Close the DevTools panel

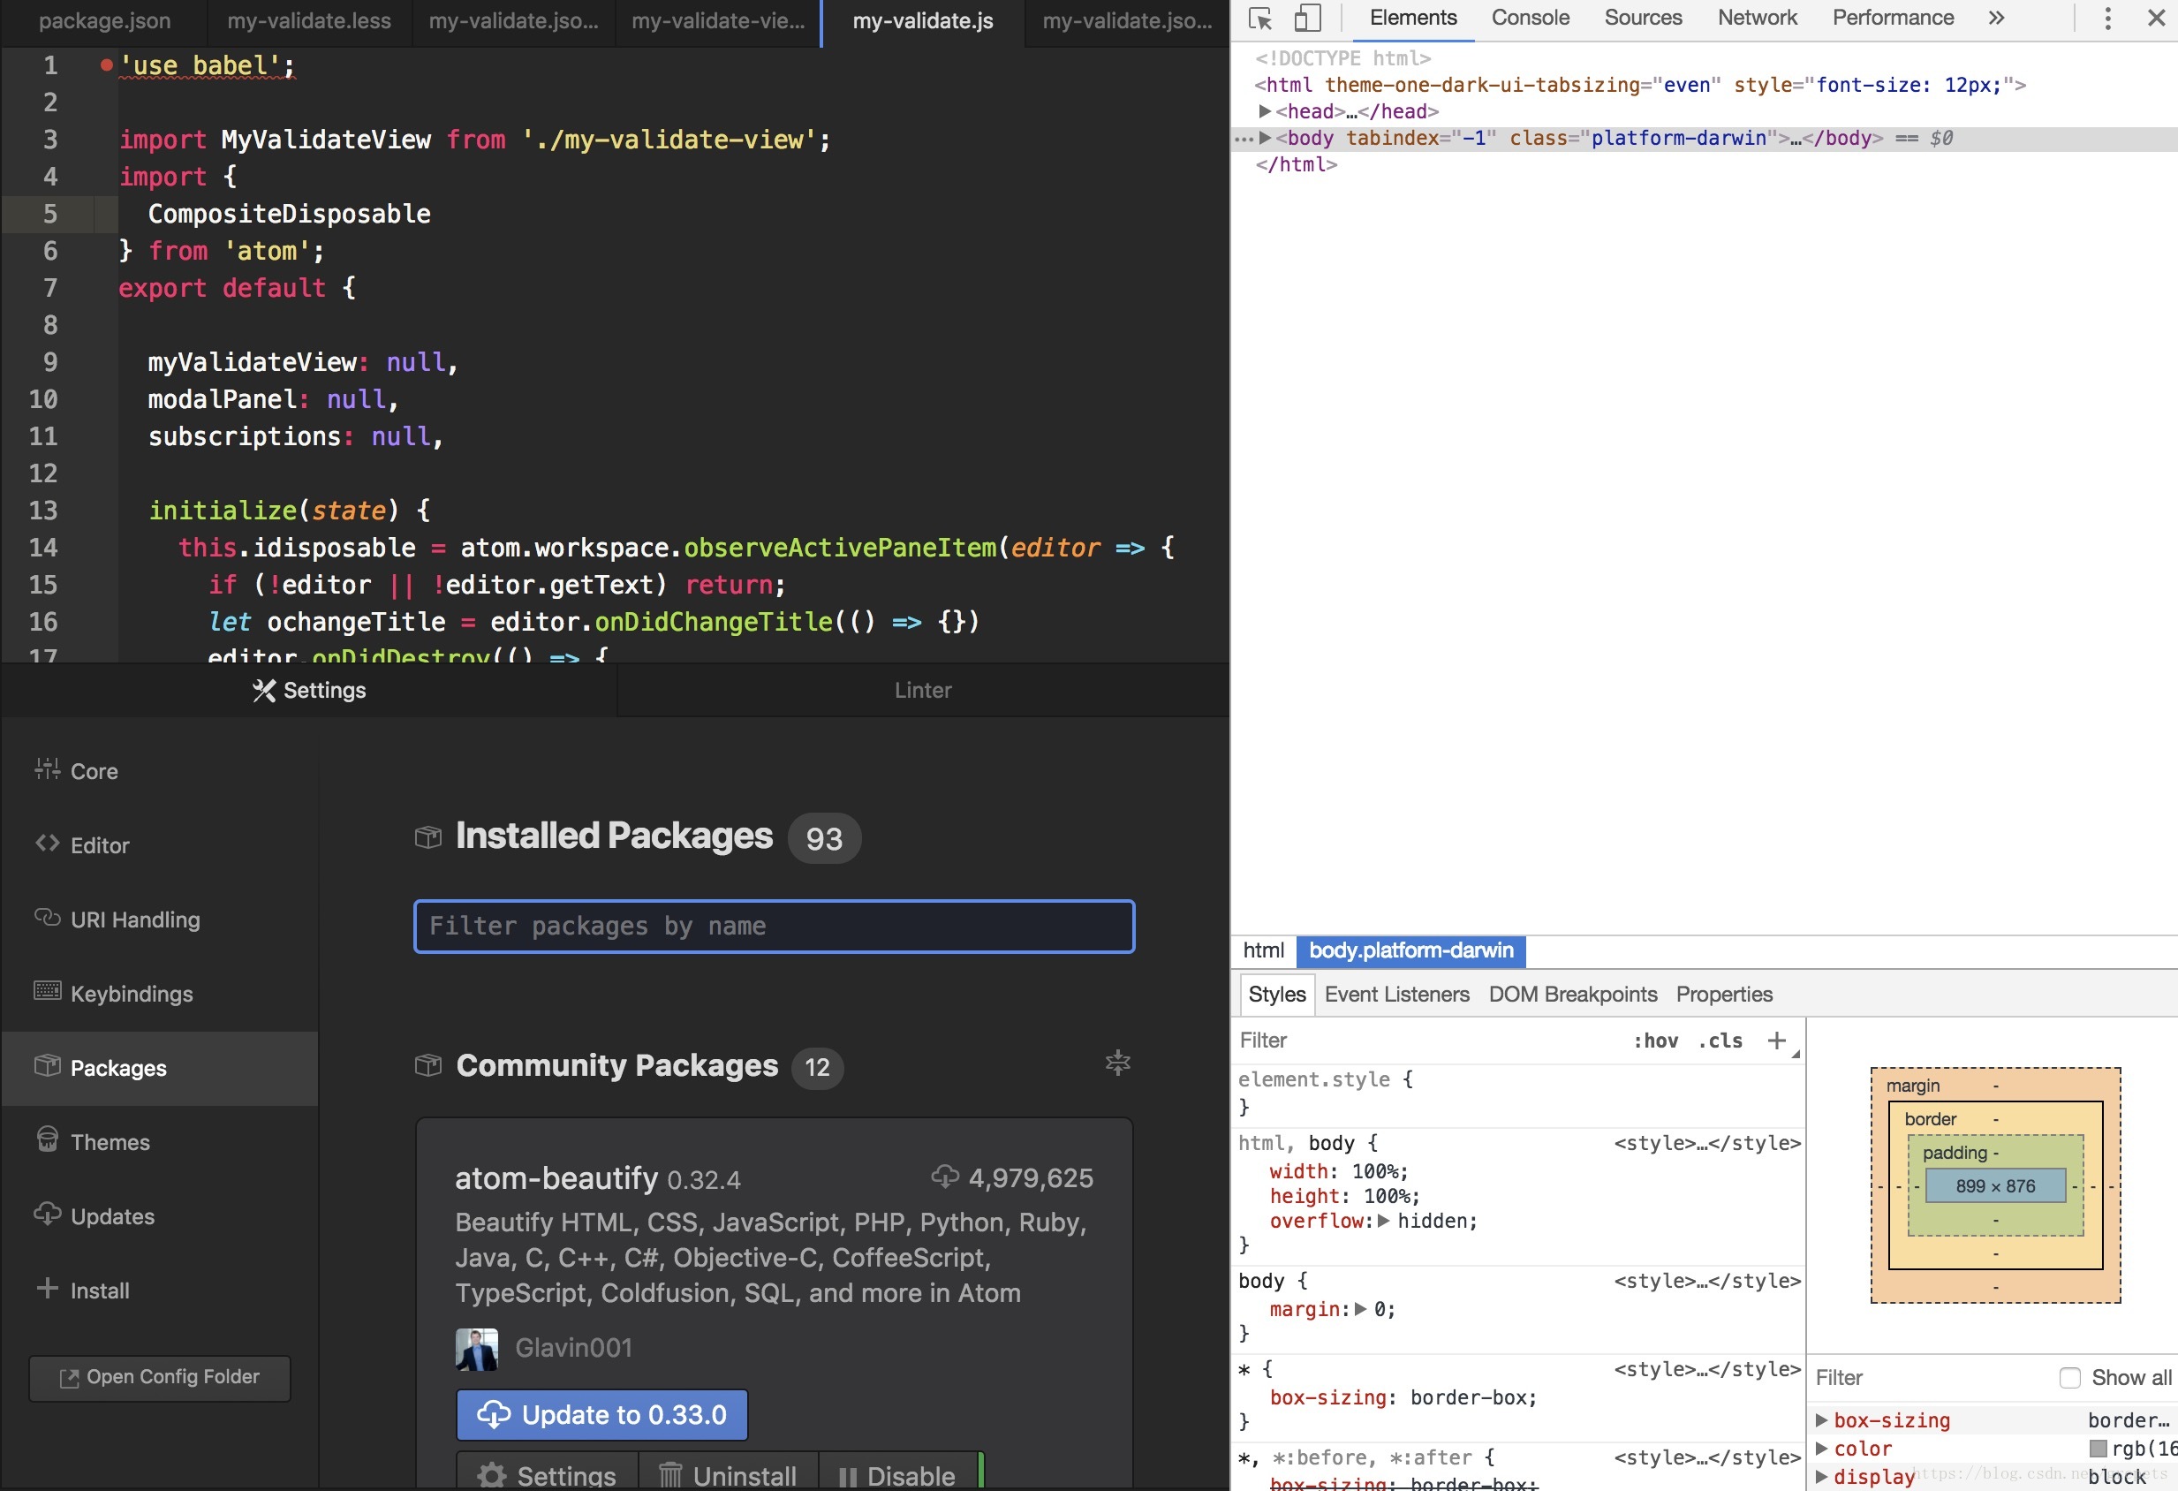pyautogui.click(x=2156, y=18)
